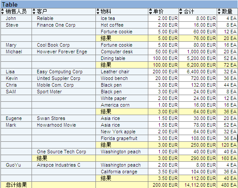Select salesperson SAM cell
The width and height of the screenshot is (238, 188).
tap(16, 92)
